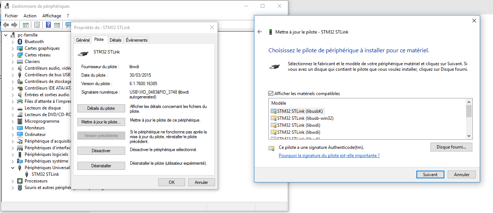Expand the Cartes réseau category
This screenshot has height=213, width=493.
click(x=13, y=55)
